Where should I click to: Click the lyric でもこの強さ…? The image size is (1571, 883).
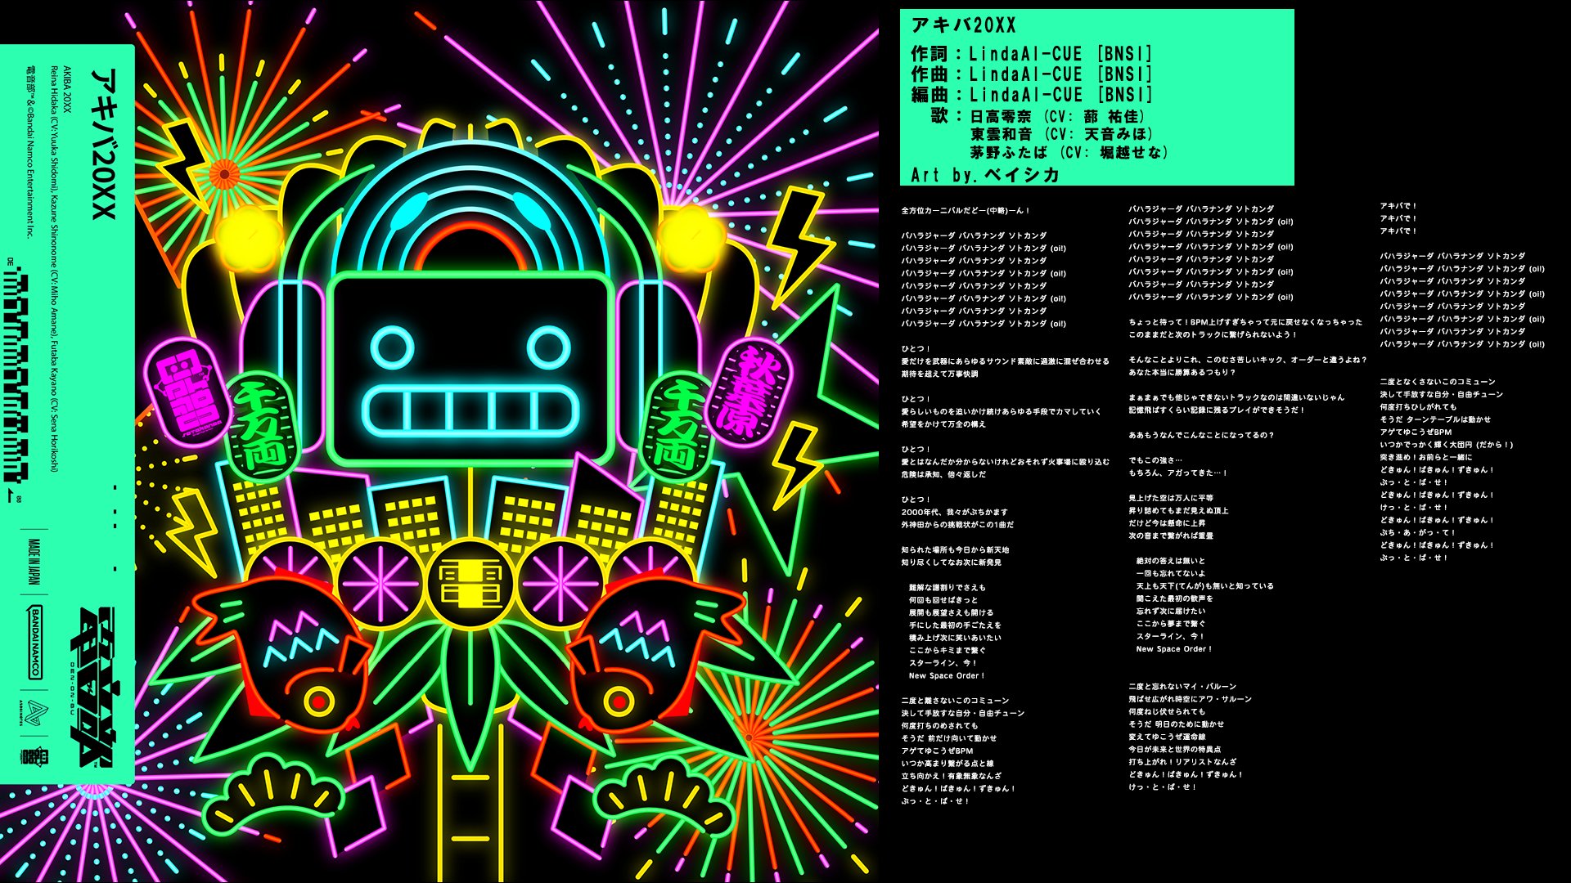pyautogui.click(x=1155, y=460)
